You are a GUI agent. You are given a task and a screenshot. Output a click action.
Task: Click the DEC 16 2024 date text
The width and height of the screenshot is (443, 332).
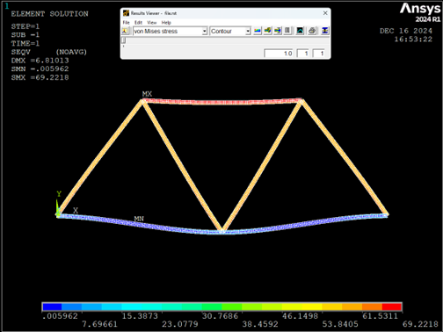(406, 31)
